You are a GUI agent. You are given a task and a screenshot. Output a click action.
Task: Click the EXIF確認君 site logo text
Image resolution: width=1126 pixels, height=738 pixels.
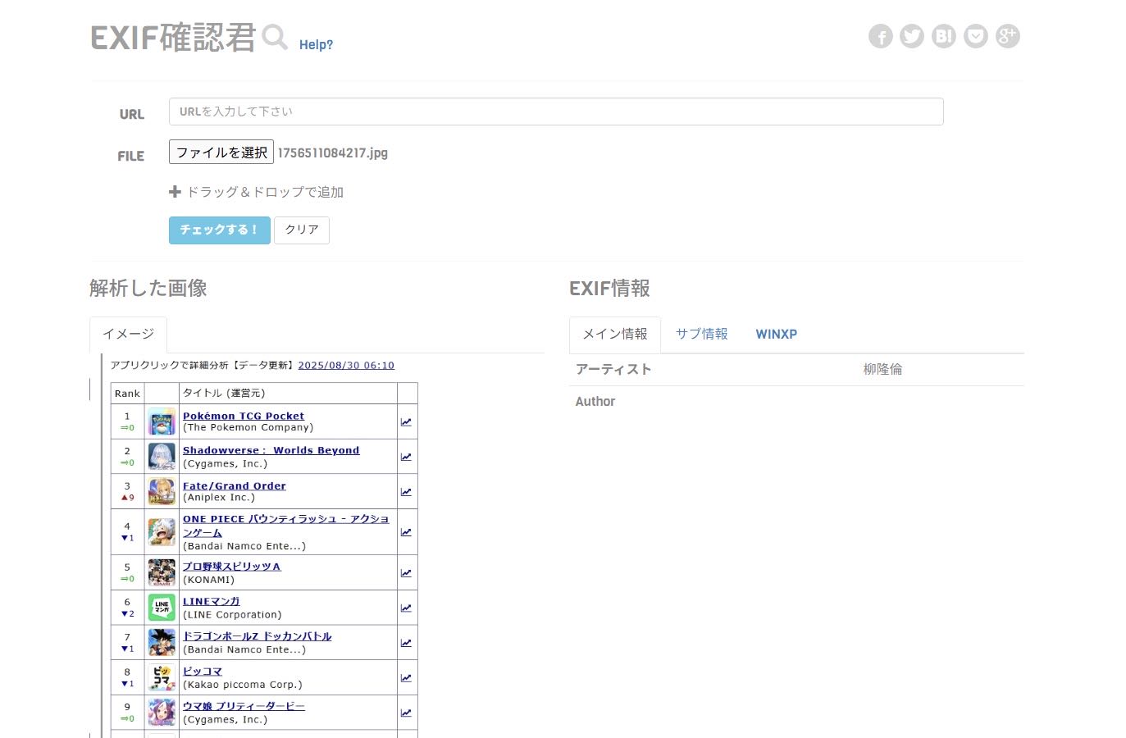point(173,38)
